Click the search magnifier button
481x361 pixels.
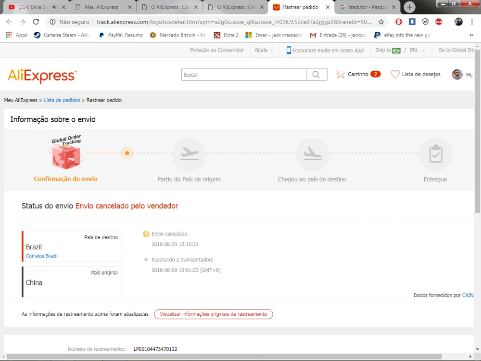(x=316, y=75)
